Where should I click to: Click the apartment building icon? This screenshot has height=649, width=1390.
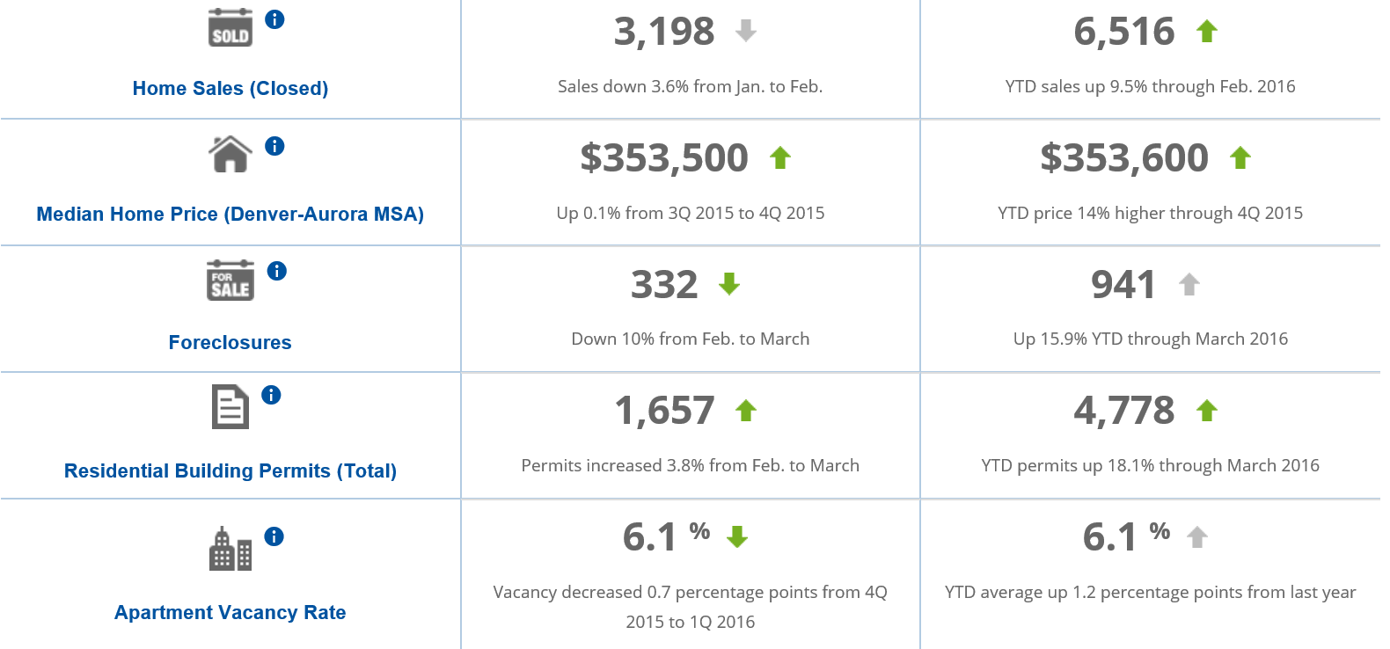tap(230, 549)
